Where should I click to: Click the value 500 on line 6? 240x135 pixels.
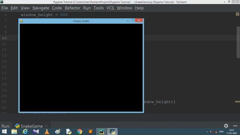[64, 15]
